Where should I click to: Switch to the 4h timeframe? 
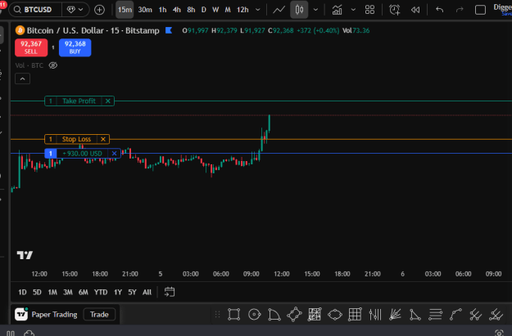pyautogui.click(x=177, y=10)
